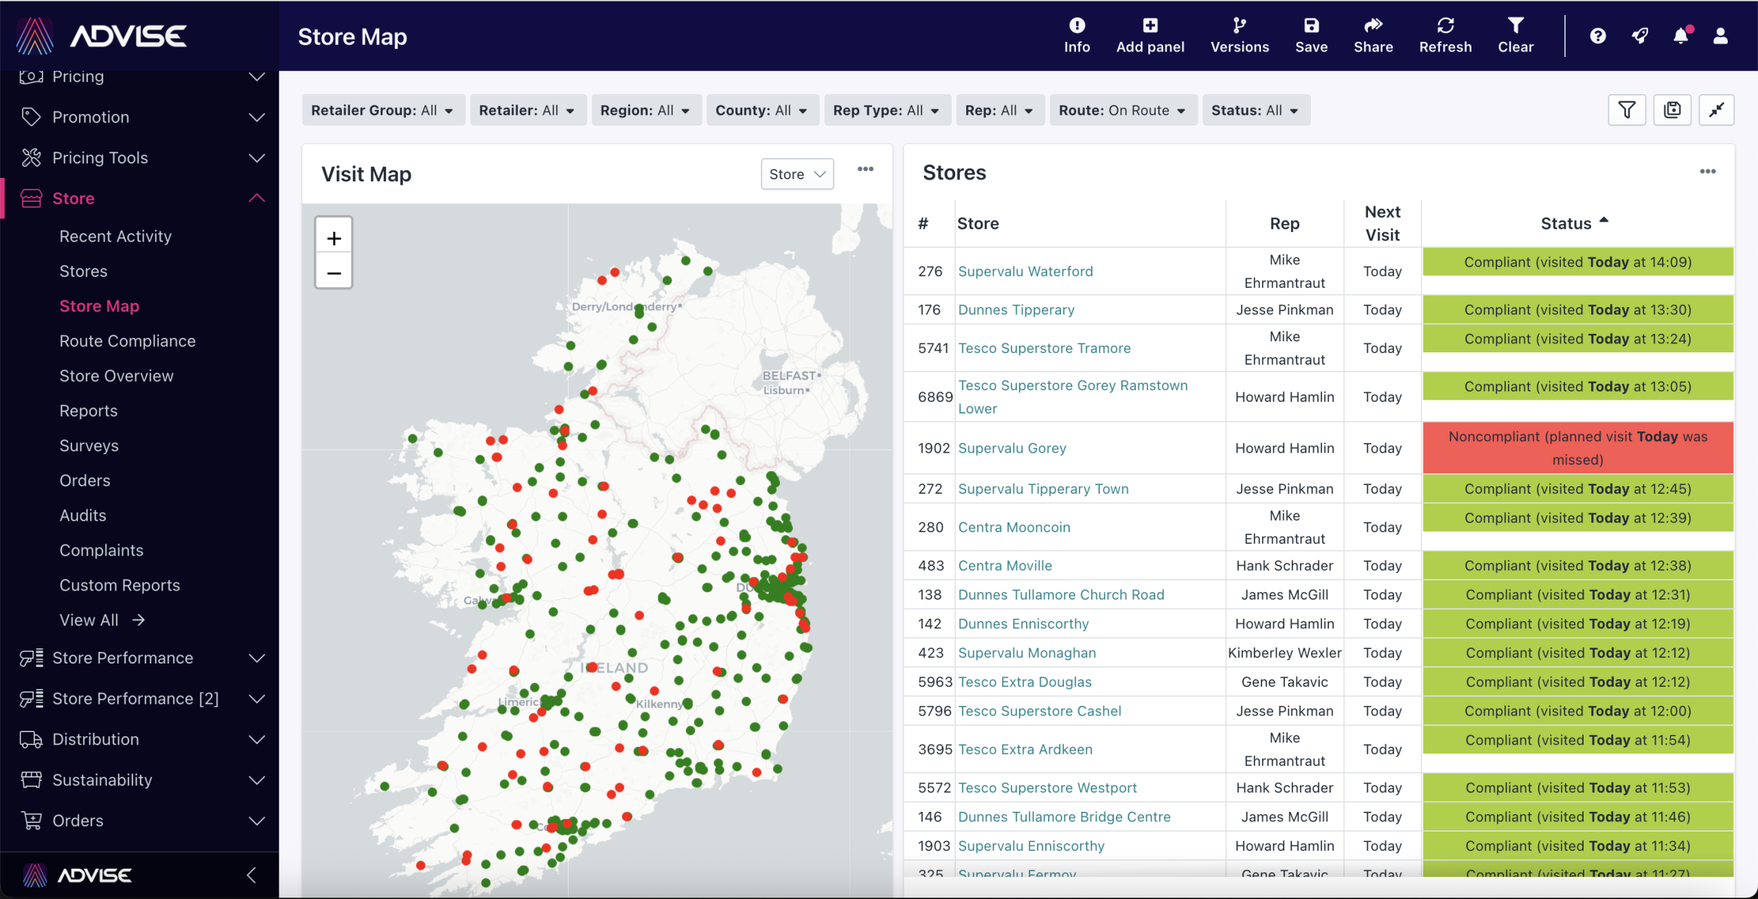This screenshot has width=1758, height=899.
Task: Click the filter funnel button
Action: pyautogui.click(x=1626, y=110)
